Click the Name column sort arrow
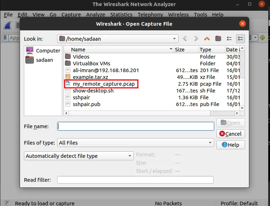The image size is (270, 206). [171, 49]
